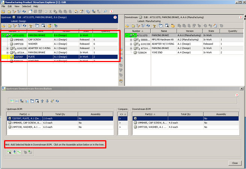Screen dimensions: 246x169
Task: Click the first striped-rows icon in the reconciliation toolbar
Action: pos(12,101)
